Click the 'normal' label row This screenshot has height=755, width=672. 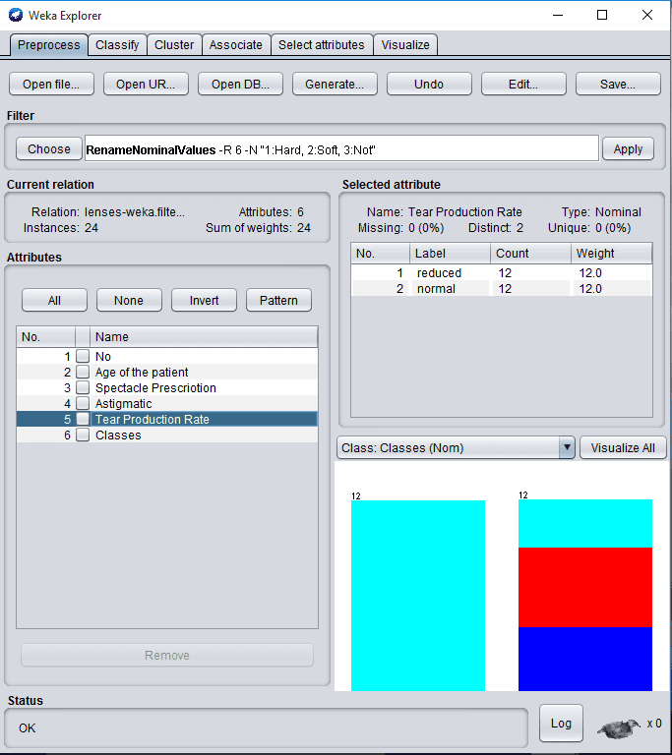point(502,289)
